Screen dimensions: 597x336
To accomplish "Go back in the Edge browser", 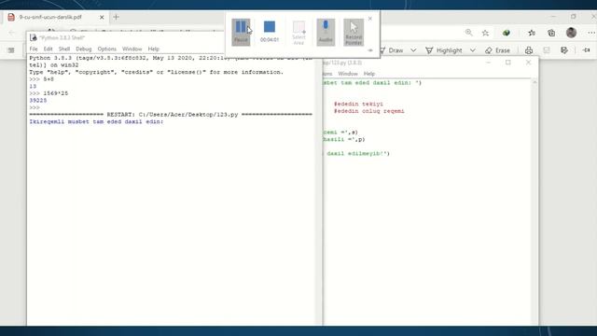I will coord(11,33).
